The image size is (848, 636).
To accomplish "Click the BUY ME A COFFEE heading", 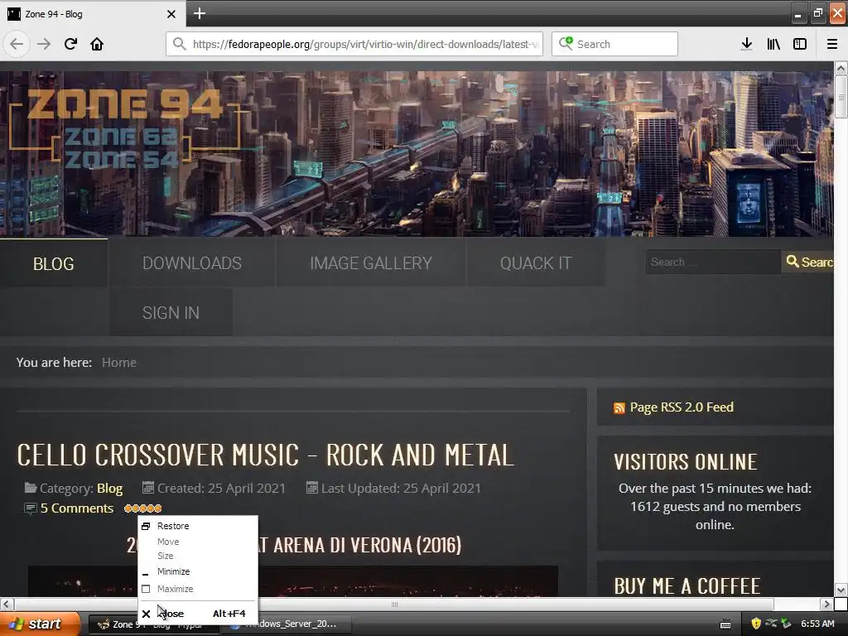I will point(687,586).
